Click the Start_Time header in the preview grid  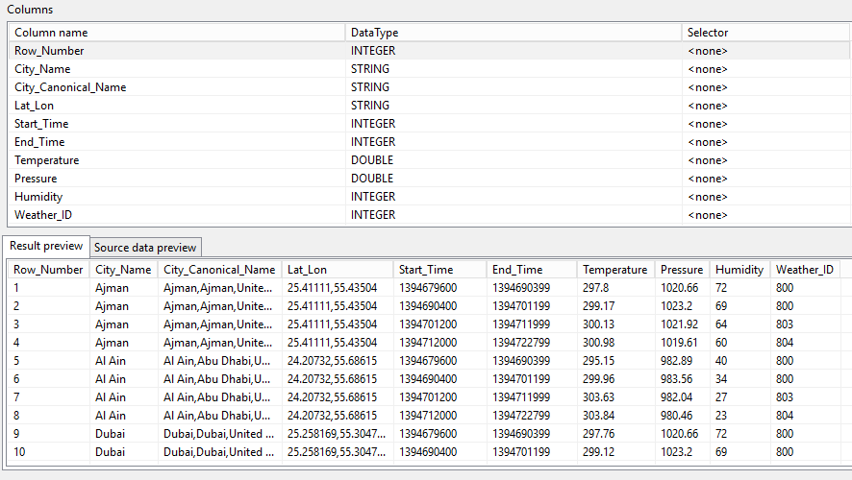pos(426,270)
